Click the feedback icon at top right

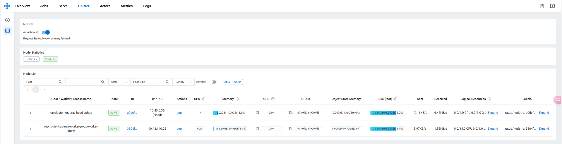552,6
